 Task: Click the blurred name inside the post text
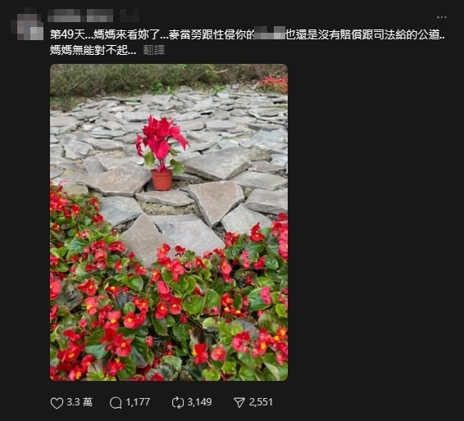pyautogui.click(x=270, y=33)
